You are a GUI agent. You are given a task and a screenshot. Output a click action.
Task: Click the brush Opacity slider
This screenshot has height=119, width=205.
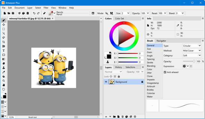[189, 61]
